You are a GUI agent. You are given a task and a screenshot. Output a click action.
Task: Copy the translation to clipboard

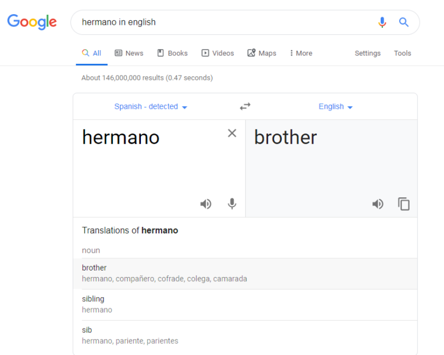click(x=404, y=204)
